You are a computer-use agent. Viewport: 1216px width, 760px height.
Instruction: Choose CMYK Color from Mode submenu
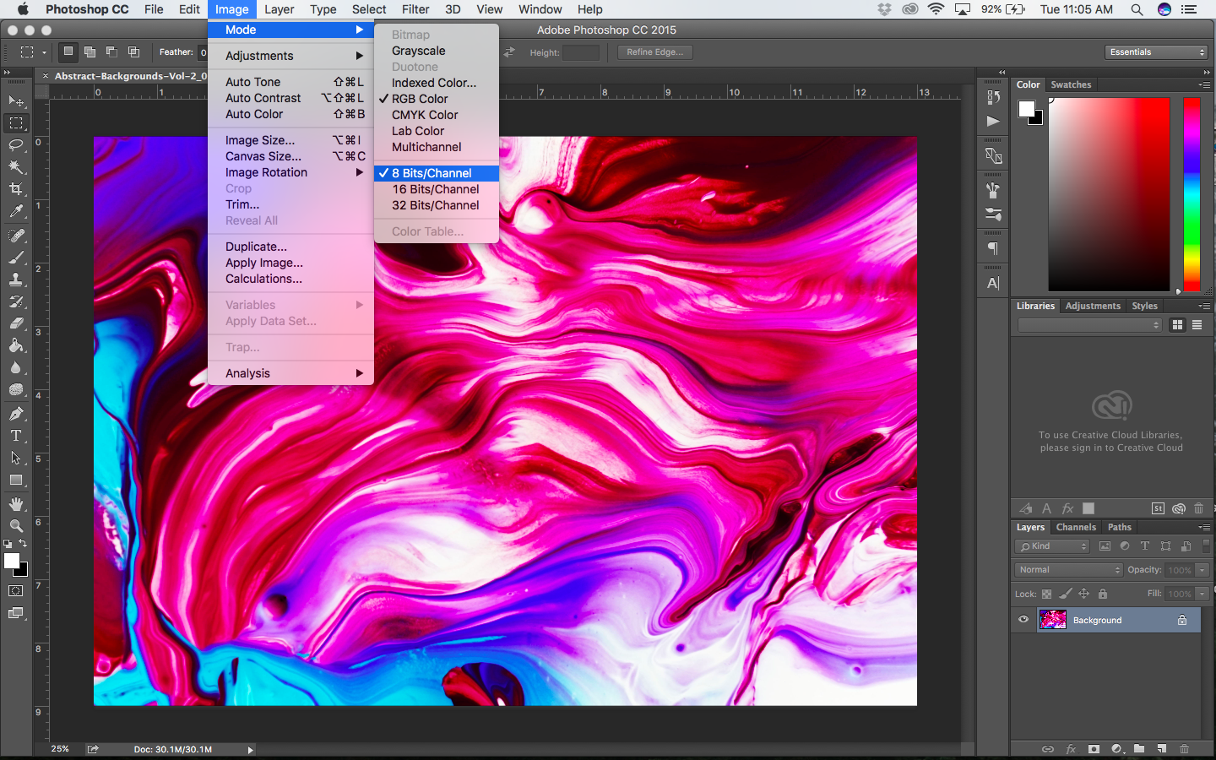(x=425, y=115)
